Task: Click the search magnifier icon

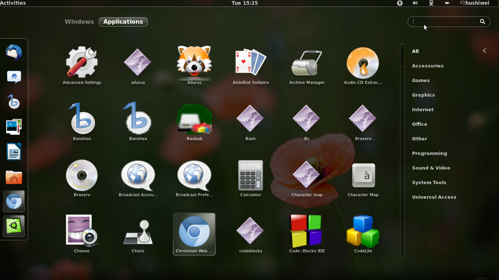Action: [482, 22]
